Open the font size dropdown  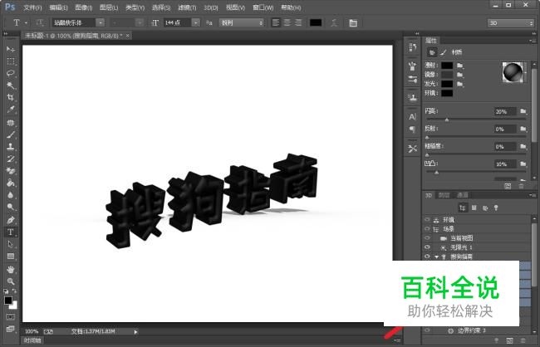(195, 22)
